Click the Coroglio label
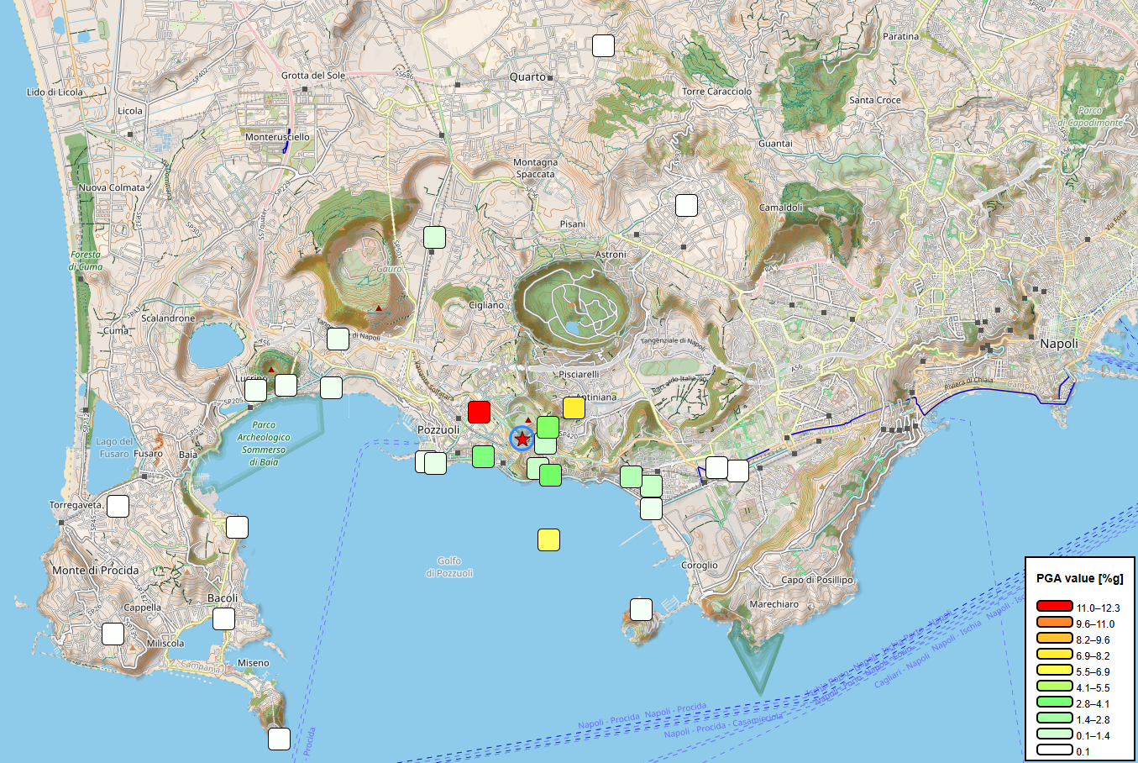The height and width of the screenshot is (763, 1138). [x=700, y=566]
